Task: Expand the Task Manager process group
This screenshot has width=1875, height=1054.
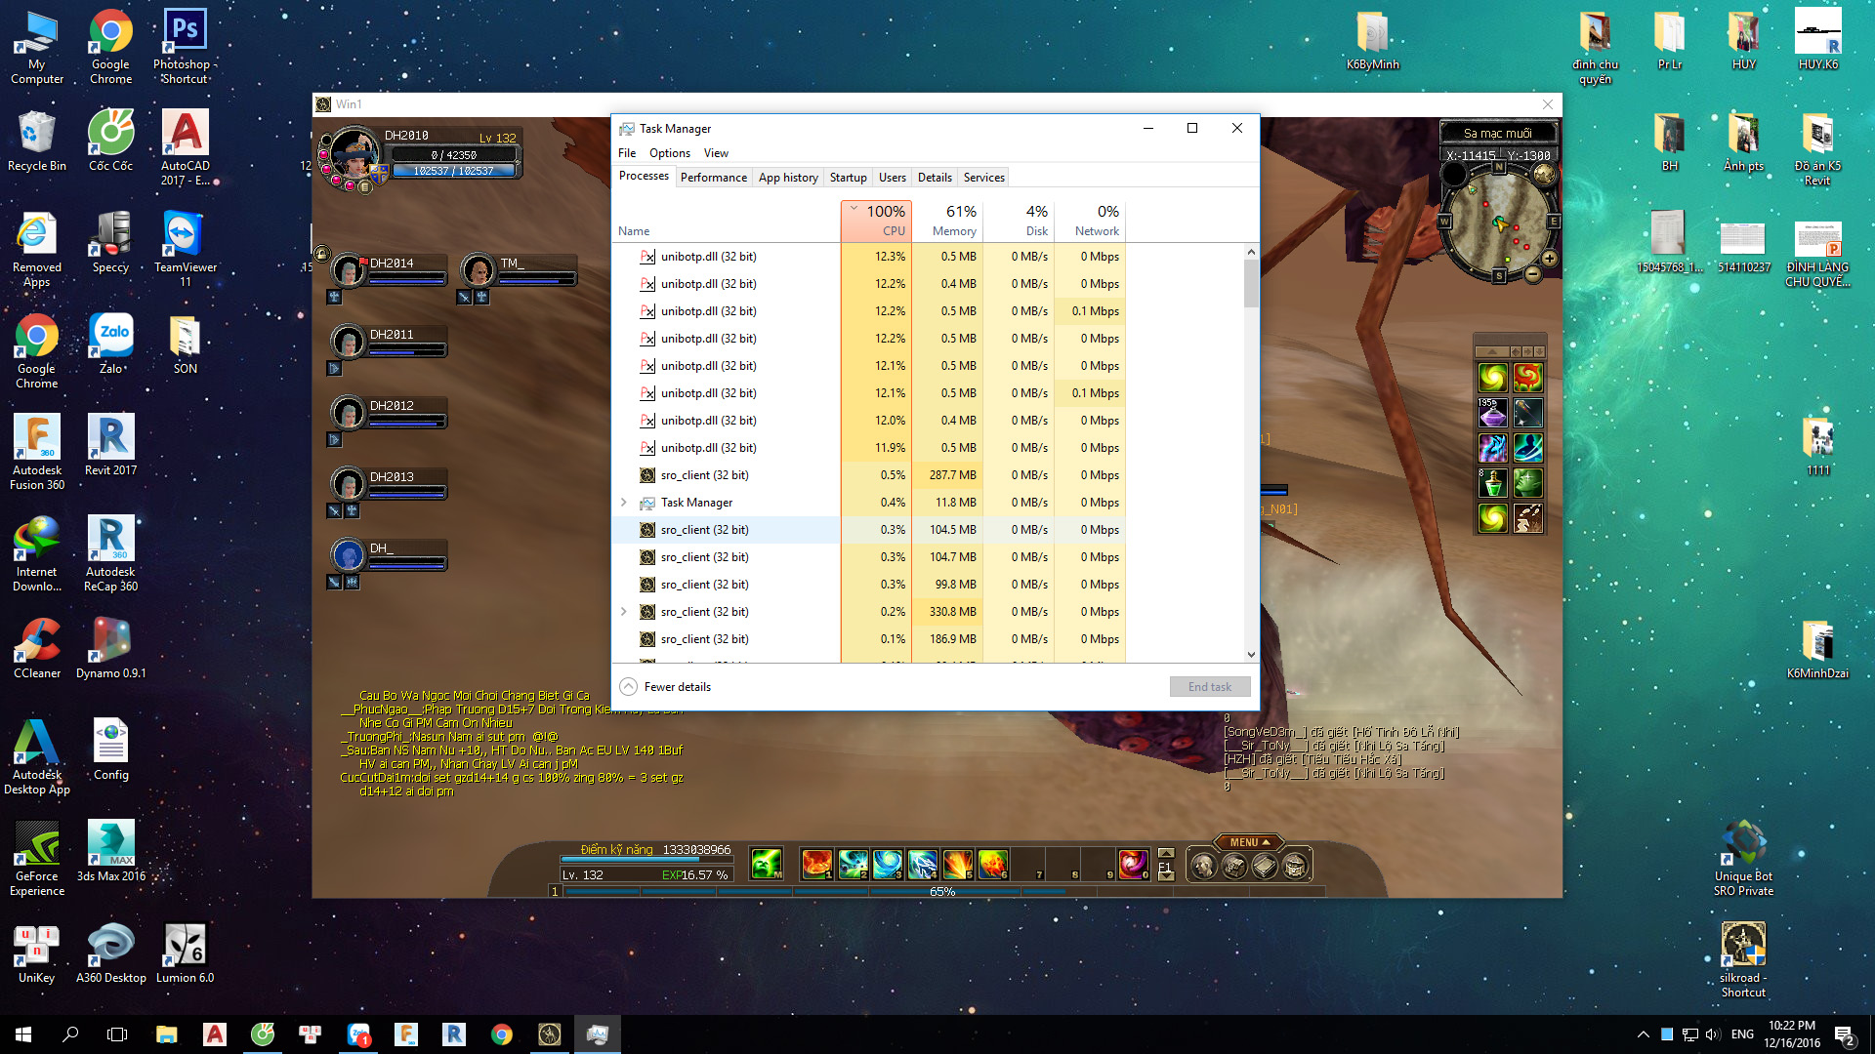Action: click(x=624, y=503)
